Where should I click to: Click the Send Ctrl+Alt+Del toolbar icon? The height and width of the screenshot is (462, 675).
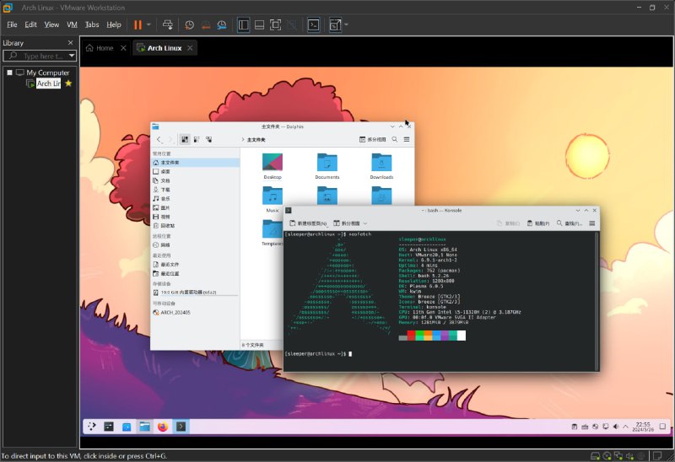point(168,25)
